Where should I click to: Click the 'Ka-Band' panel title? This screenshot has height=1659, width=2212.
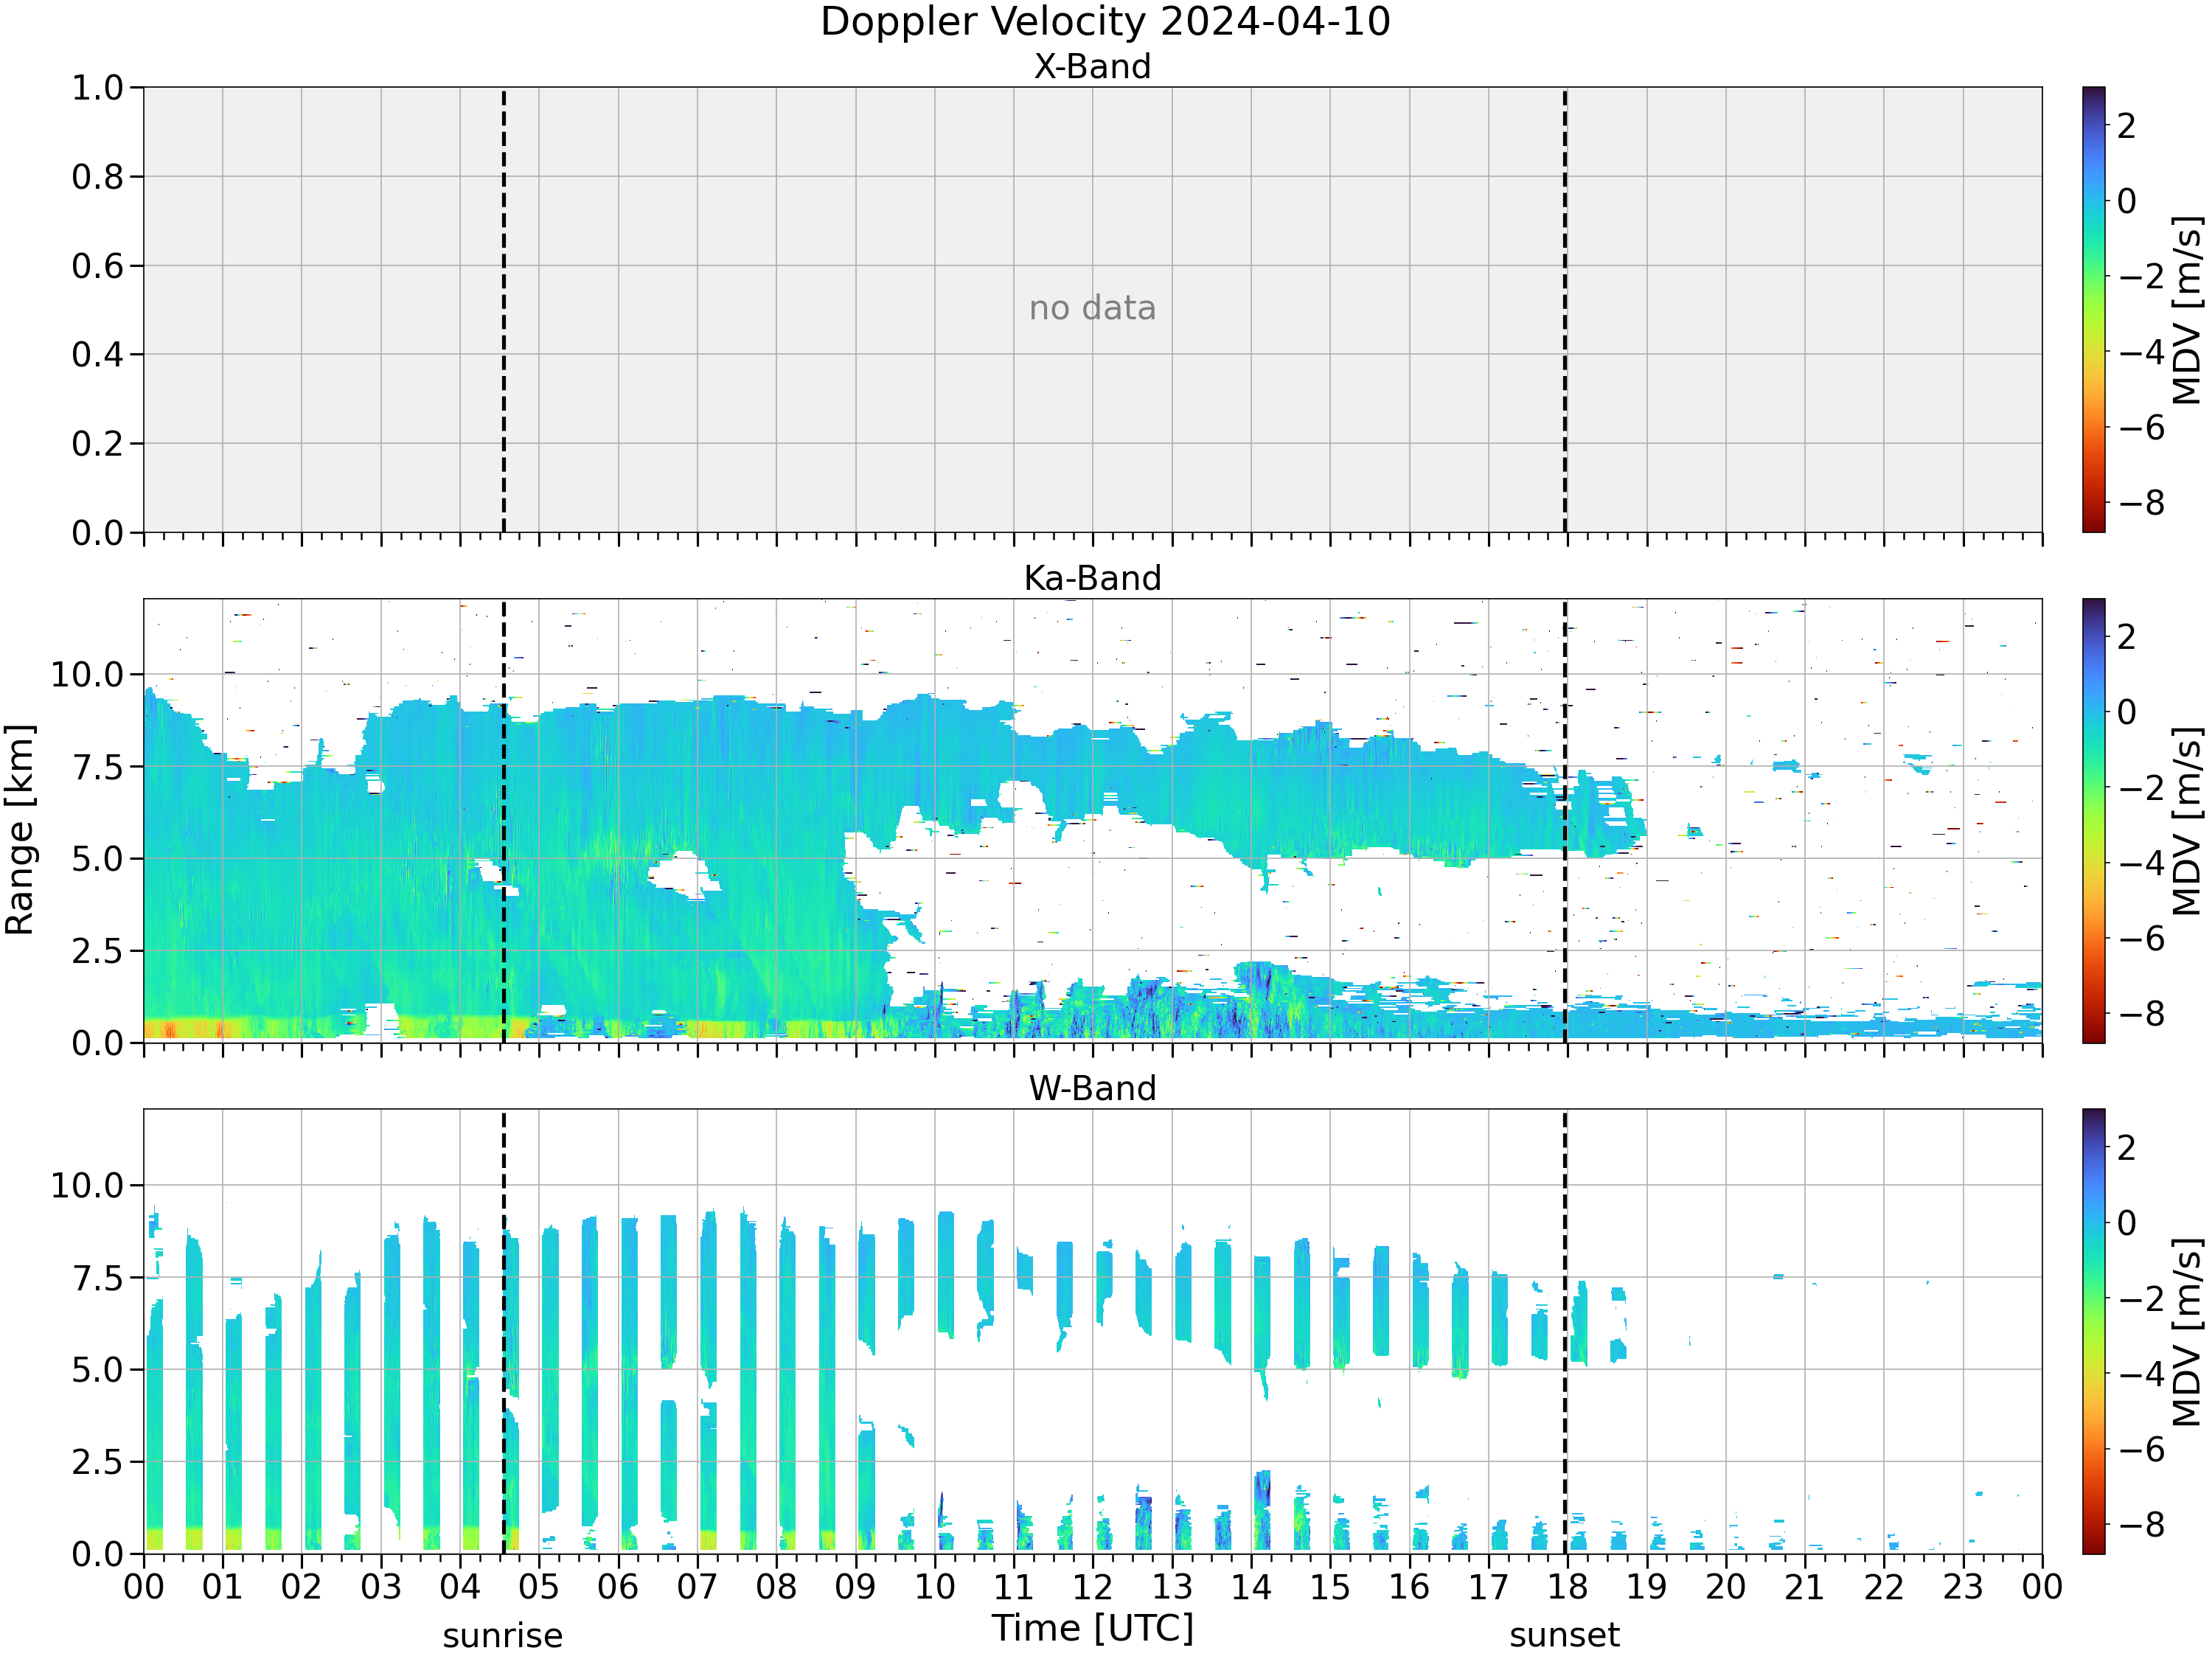(1092, 578)
